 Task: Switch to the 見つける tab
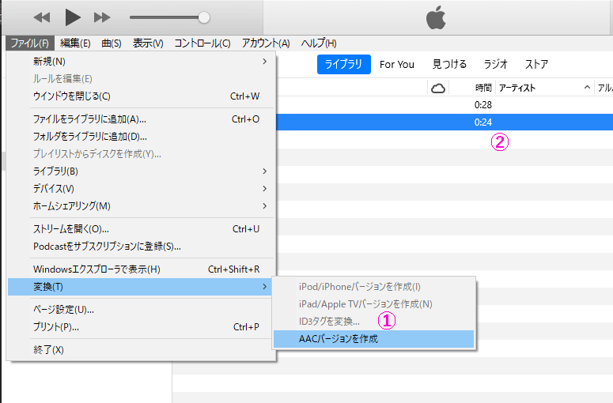pos(449,64)
